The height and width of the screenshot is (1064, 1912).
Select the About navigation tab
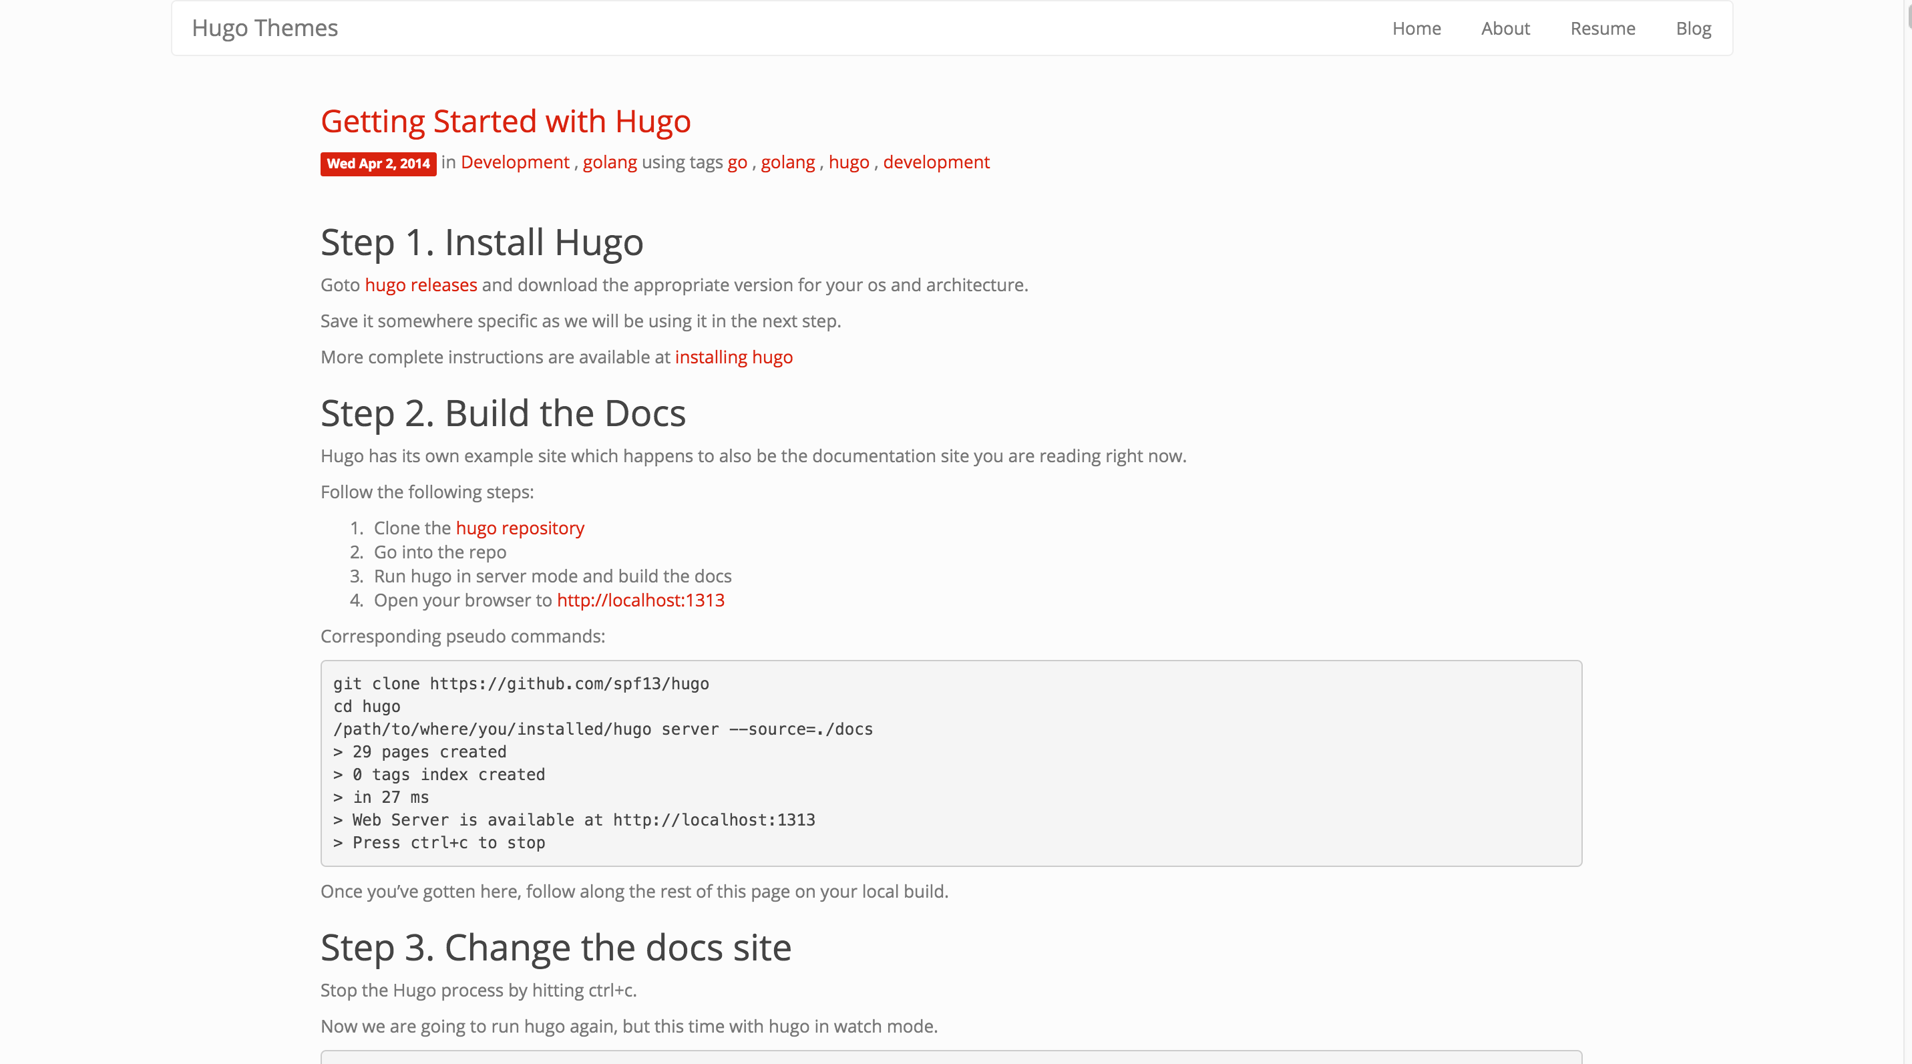[1505, 27]
